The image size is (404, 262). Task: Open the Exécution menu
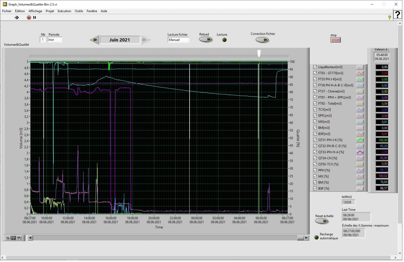pyautogui.click(x=64, y=11)
